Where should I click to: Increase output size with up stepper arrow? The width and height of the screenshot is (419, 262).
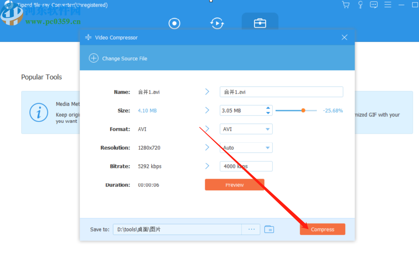click(x=268, y=108)
